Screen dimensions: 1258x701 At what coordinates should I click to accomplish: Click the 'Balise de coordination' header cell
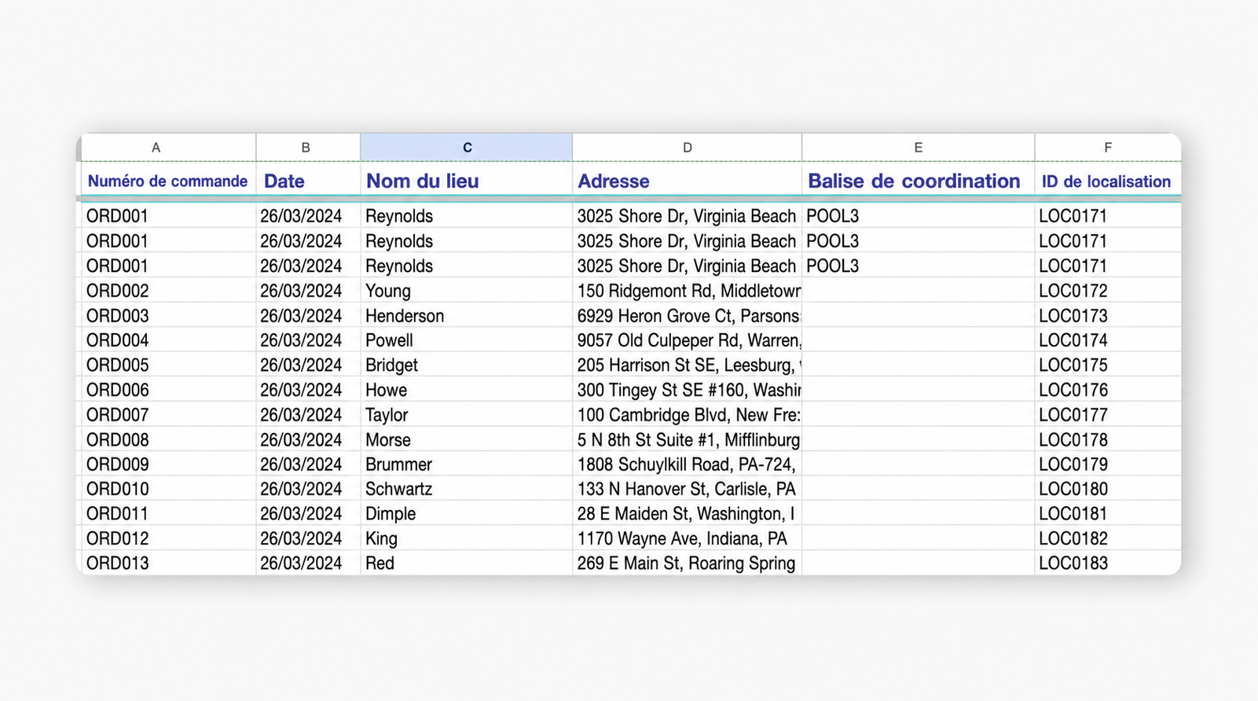pyautogui.click(x=918, y=181)
